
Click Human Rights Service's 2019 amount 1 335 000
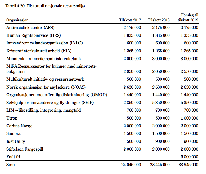coord(188,35)
